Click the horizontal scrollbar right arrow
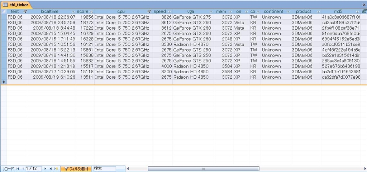The height and width of the screenshot is (172, 367). [365, 169]
